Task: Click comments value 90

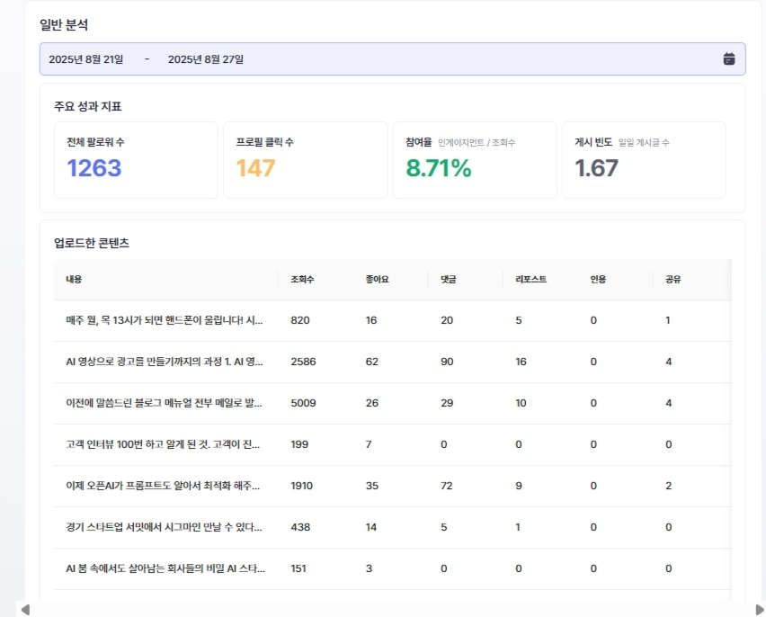Action: 447,362
